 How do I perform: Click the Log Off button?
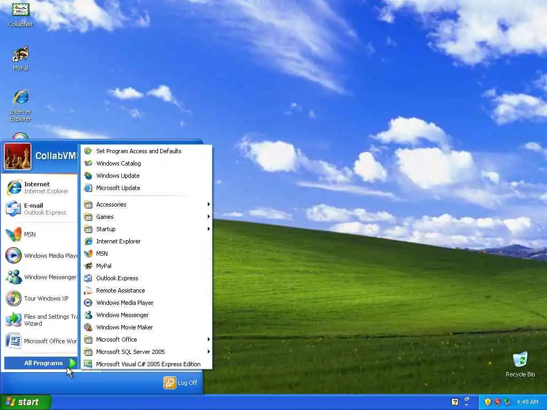coord(181,383)
